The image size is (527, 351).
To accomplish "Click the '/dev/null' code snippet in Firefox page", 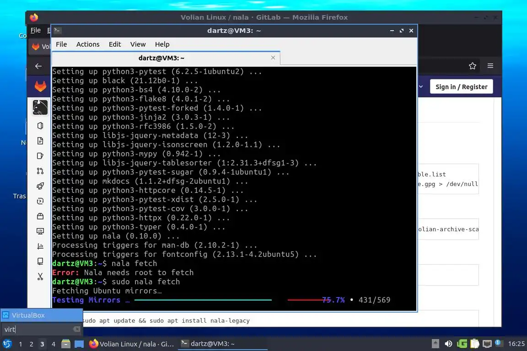I will 462,184.
